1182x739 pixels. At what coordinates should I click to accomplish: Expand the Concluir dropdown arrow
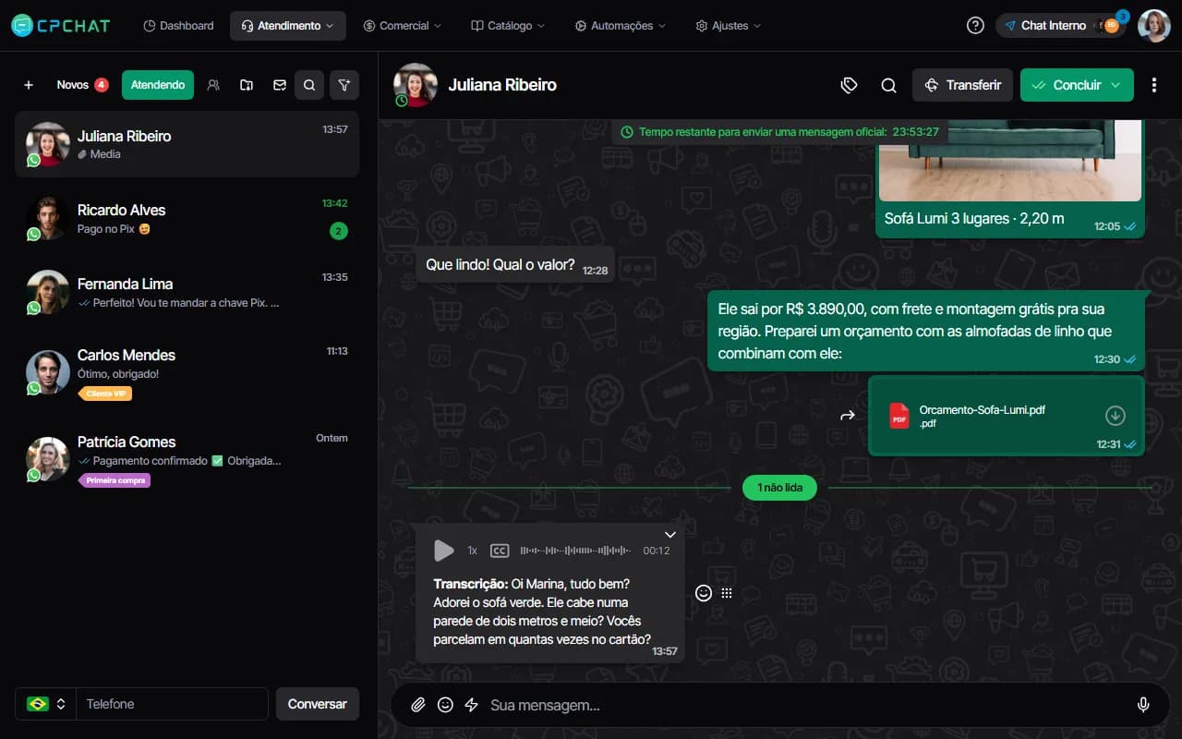click(x=1116, y=85)
